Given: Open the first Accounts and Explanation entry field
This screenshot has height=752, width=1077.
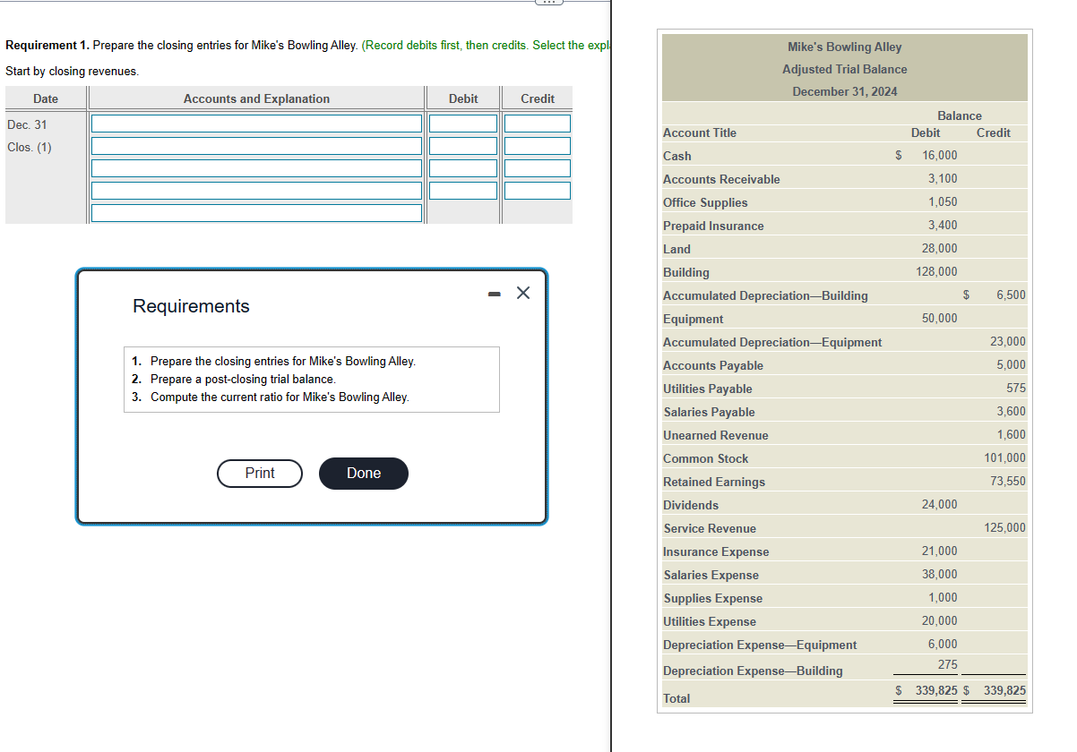Looking at the screenshot, I should (x=255, y=123).
